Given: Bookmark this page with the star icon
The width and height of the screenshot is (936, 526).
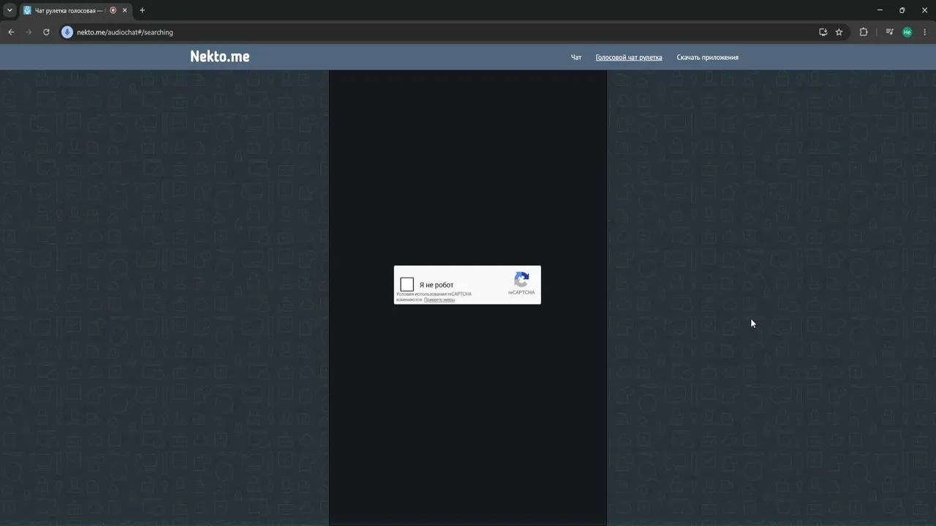Looking at the screenshot, I should (839, 32).
